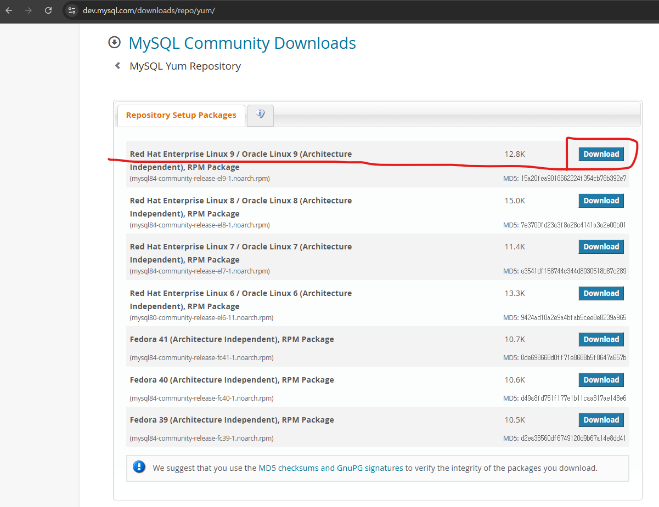Click the 13.3K file size value
Image resolution: width=659 pixels, height=507 pixels.
click(515, 293)
